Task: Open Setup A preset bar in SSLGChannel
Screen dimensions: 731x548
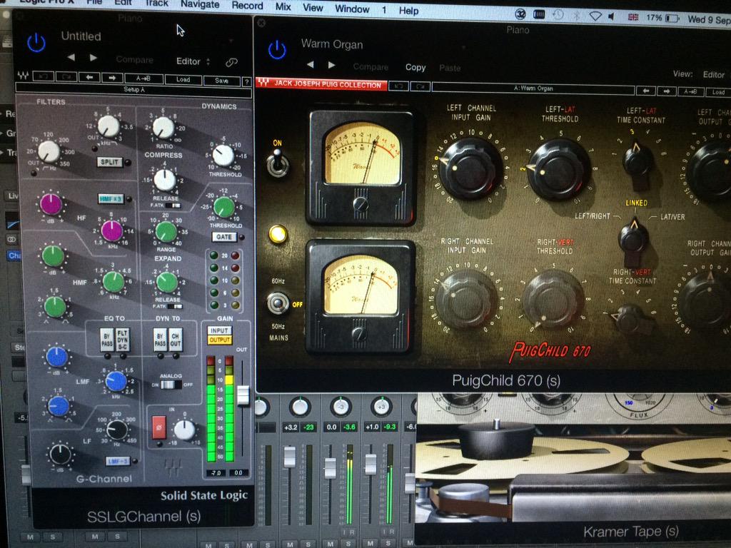Action: (x=133, y=89)
